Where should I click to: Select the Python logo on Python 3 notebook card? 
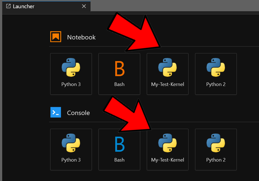pos(71,68)
